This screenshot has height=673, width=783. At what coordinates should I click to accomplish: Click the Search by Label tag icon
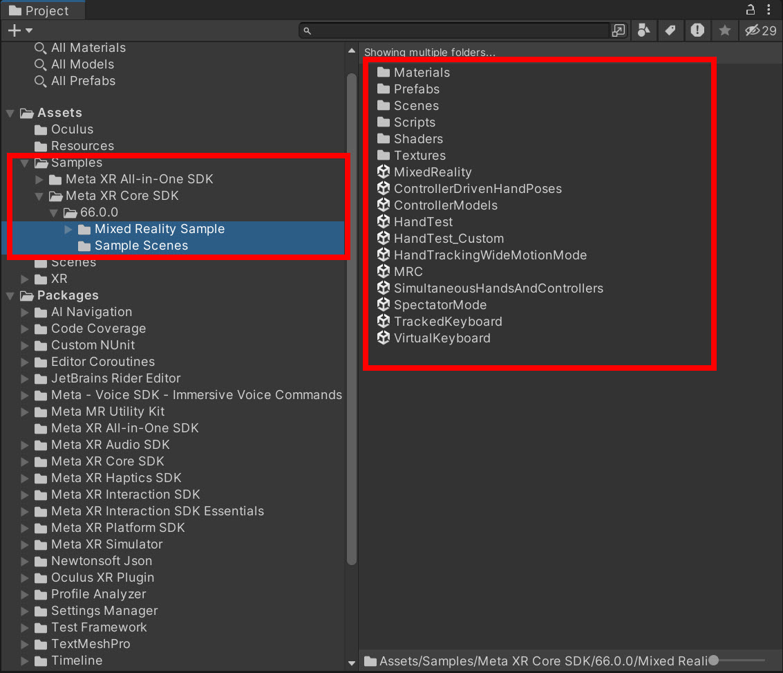(670, 30)
